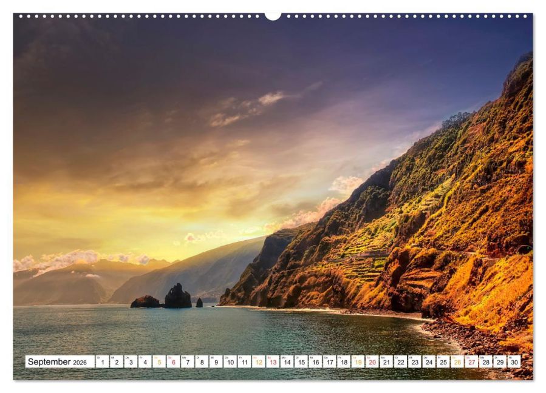Pick day 15 on the date row
546x393 pixels.
tap(301, 361)
